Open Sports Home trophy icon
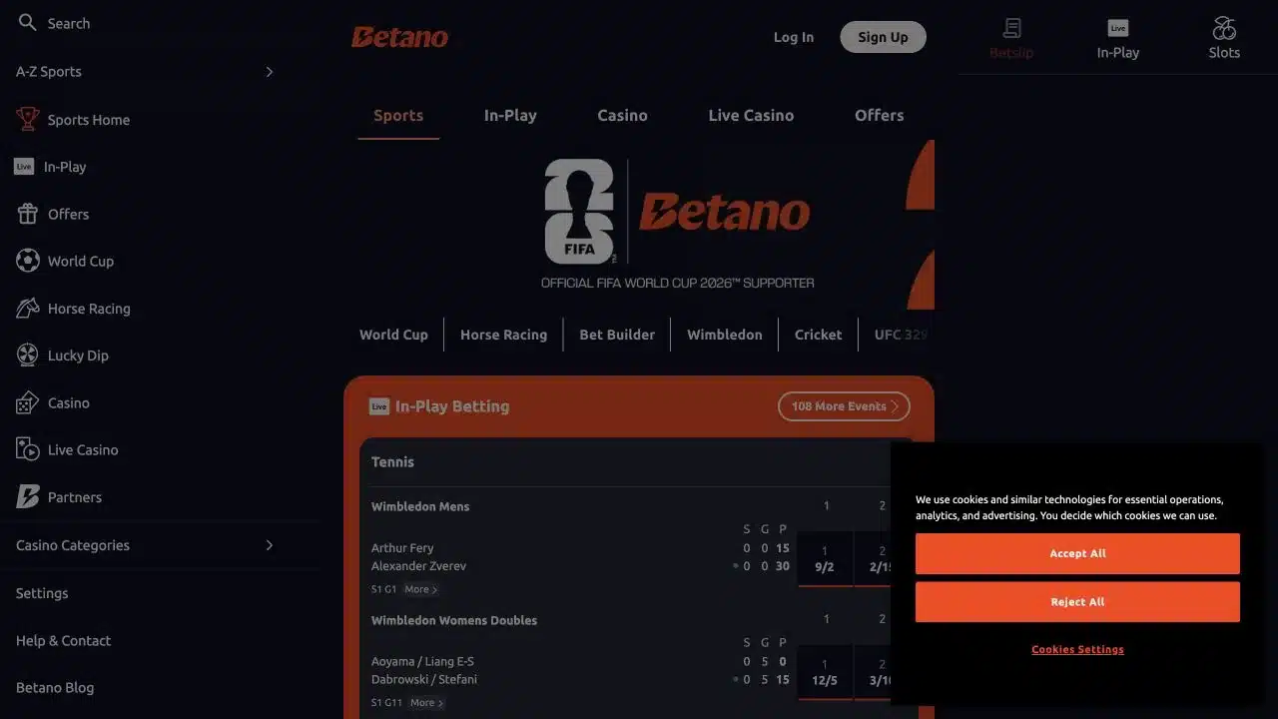The width and height of the screenshot is (1278, 719). click(28, 119)
